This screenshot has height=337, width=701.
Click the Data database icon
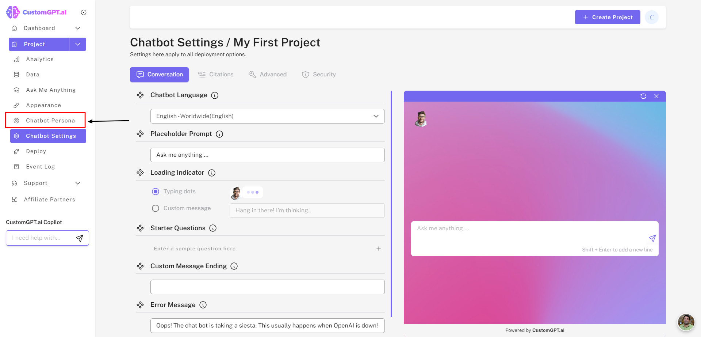16,75
